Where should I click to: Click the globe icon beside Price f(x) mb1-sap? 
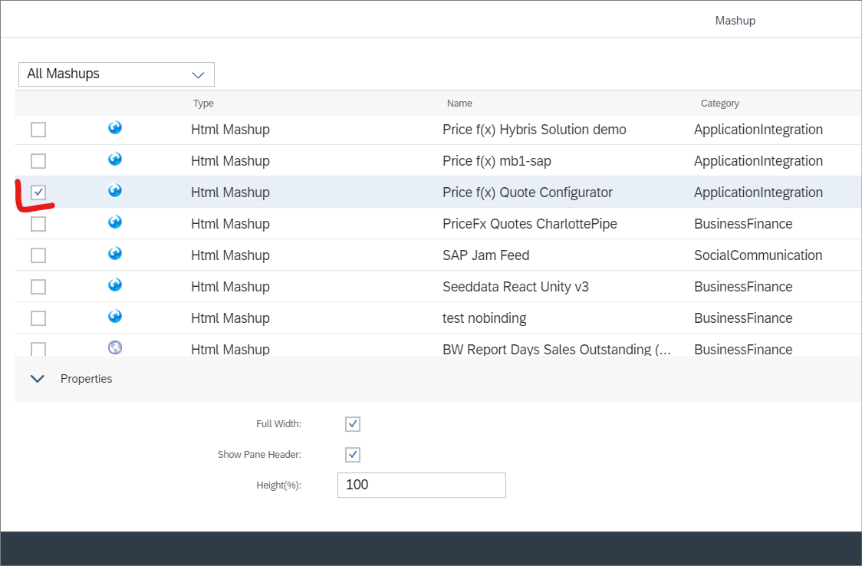pos(115,160)
